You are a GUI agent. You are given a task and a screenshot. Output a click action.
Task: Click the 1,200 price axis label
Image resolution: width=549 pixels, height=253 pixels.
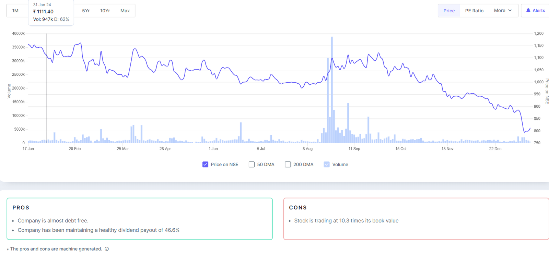539,34
